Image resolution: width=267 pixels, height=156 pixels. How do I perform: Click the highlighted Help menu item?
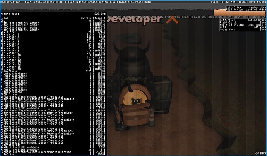(148, 2)
